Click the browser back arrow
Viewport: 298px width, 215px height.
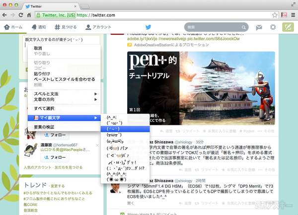[x=4, y=15]
